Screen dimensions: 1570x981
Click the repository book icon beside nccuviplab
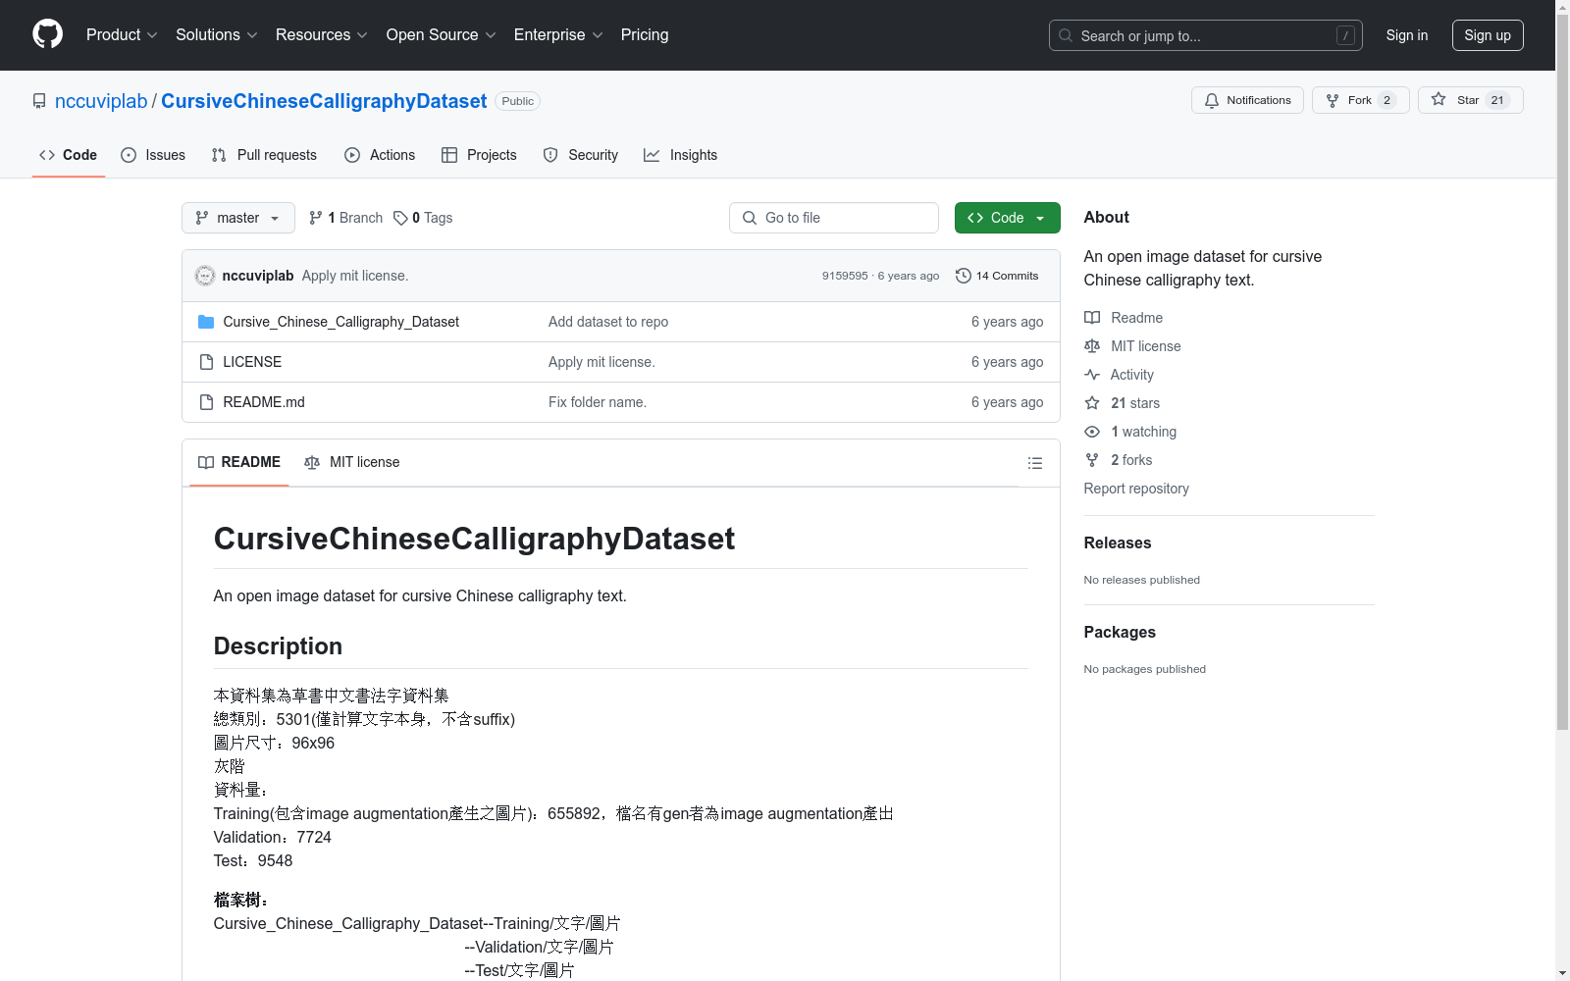(x=39, y=101)
